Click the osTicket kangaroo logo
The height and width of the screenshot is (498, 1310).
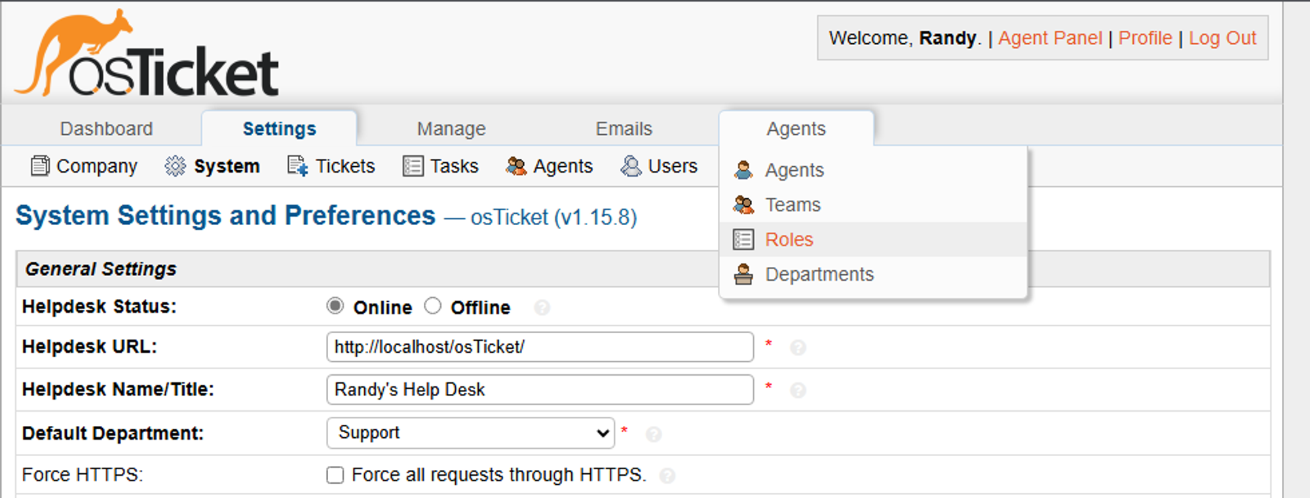pyautogui.click(x=147, y=53)
